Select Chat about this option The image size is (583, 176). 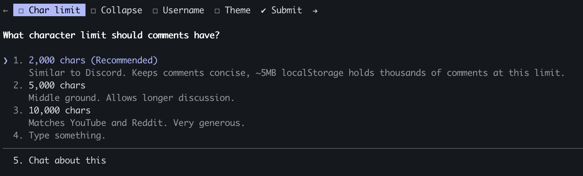click(x=67, y=161)
